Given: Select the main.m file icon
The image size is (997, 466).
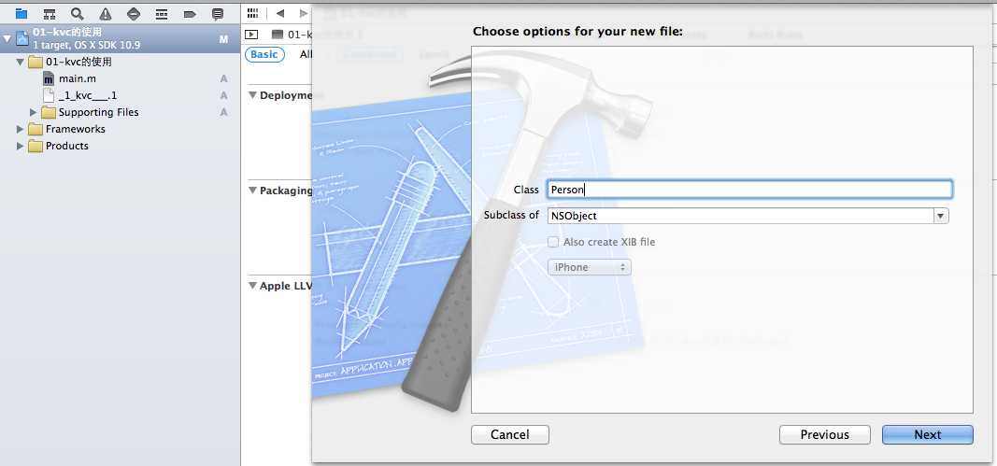Looking at the screenshot, I should click(x=49, y=78).
